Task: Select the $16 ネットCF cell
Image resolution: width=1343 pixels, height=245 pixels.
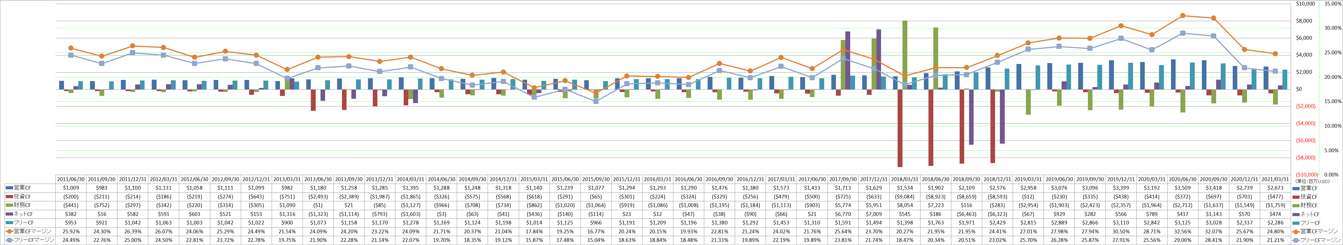Action: 102,214
